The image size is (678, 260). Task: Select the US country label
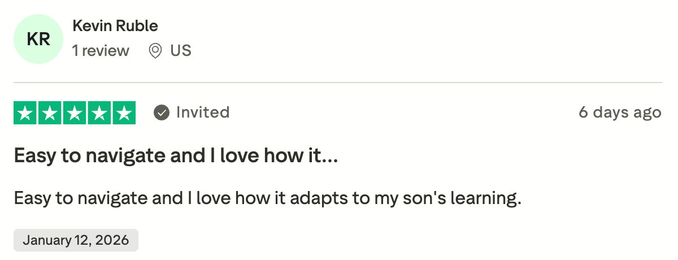coord(181,51)
